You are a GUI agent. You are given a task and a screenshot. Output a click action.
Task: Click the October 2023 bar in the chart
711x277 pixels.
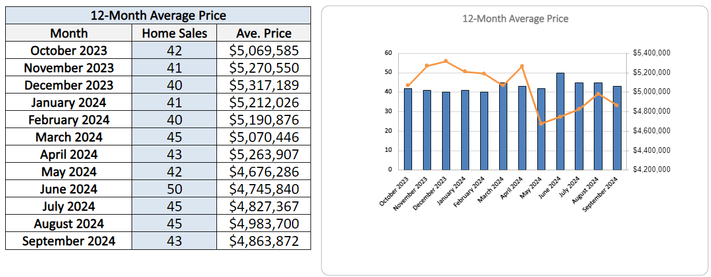pyautogui.click(x=408, y=129)
